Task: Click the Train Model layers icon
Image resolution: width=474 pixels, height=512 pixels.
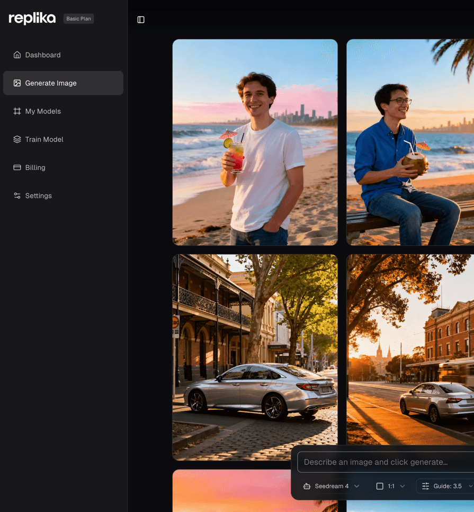Action: [x=16, y=139]
